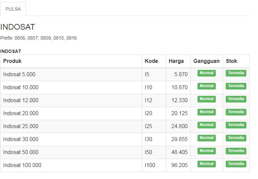The image size is (258, 179).
Task: Click the Normal badge for Indosat 10.000
Action: [207, 86]
